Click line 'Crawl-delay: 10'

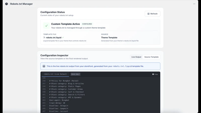point(57,103)
